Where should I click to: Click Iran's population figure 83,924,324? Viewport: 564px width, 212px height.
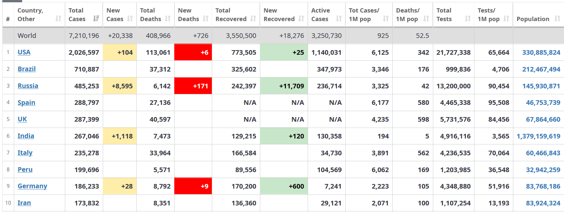click(x=543, y=203)
